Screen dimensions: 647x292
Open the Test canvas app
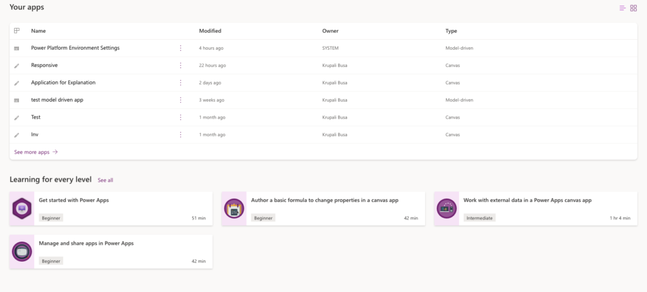pos(36,117)
